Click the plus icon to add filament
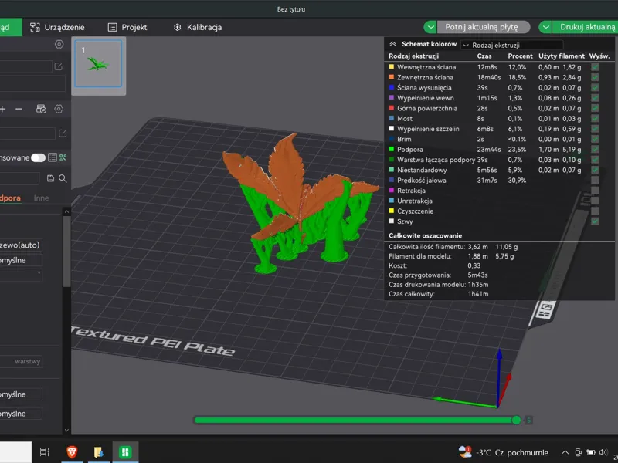The height and width of the screenshot is (463, 618). 2,109
